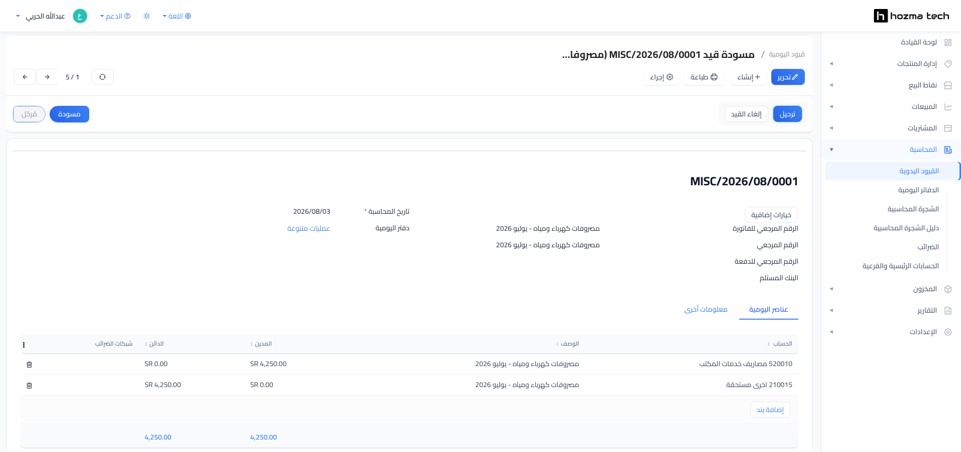Expand the الإعدادات menu
Viewport: 961px width, 452px height.
coord(891,332)
